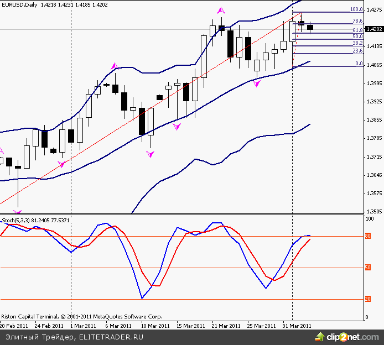Viewport: 384px width, 345px height.
Task: Click the magenta down-fractal arrow below the lowest wick
Action: (18, 212)
